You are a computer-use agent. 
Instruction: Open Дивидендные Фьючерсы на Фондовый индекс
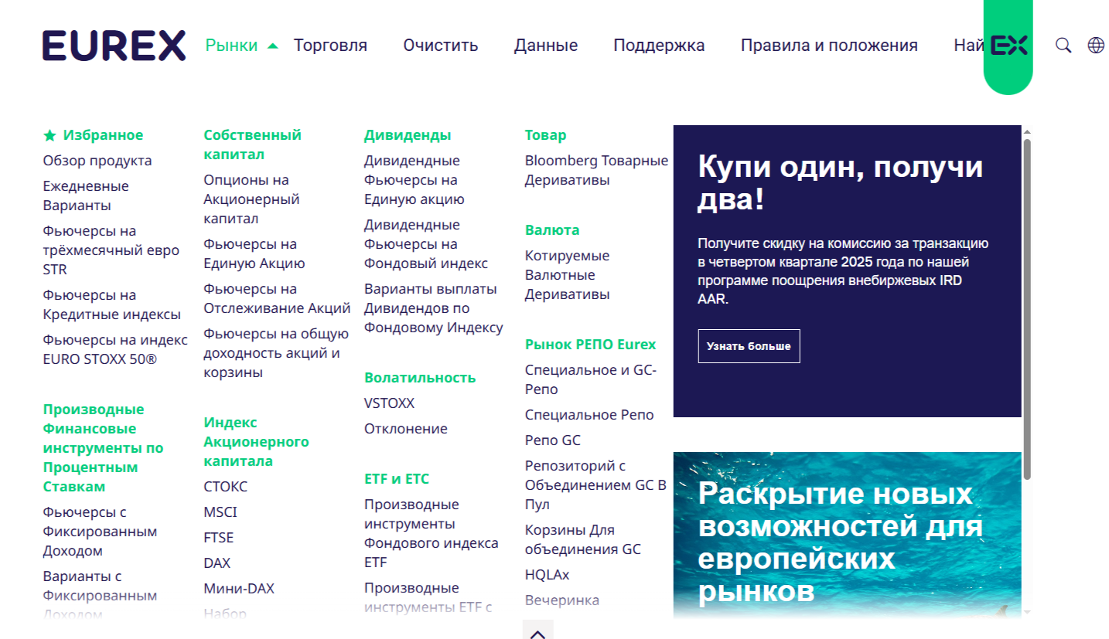426,244
